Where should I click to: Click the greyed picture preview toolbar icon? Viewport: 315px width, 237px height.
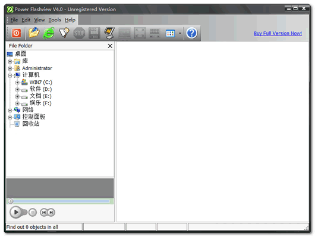125,33
